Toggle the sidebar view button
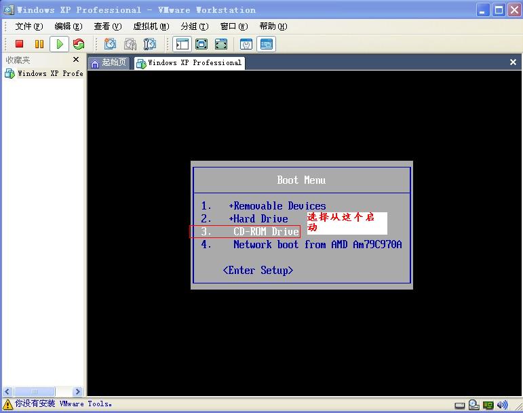523x413 pixels. [x=182, y=44]
